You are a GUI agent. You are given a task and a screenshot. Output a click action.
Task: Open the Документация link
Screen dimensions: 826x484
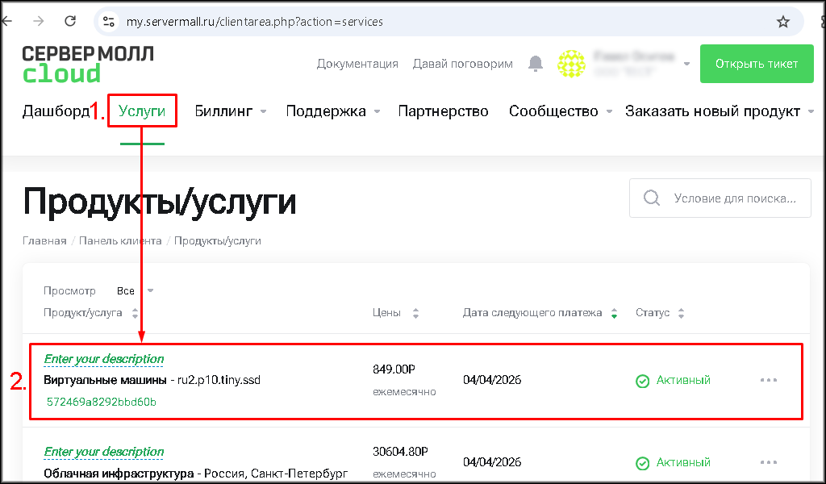357,64
